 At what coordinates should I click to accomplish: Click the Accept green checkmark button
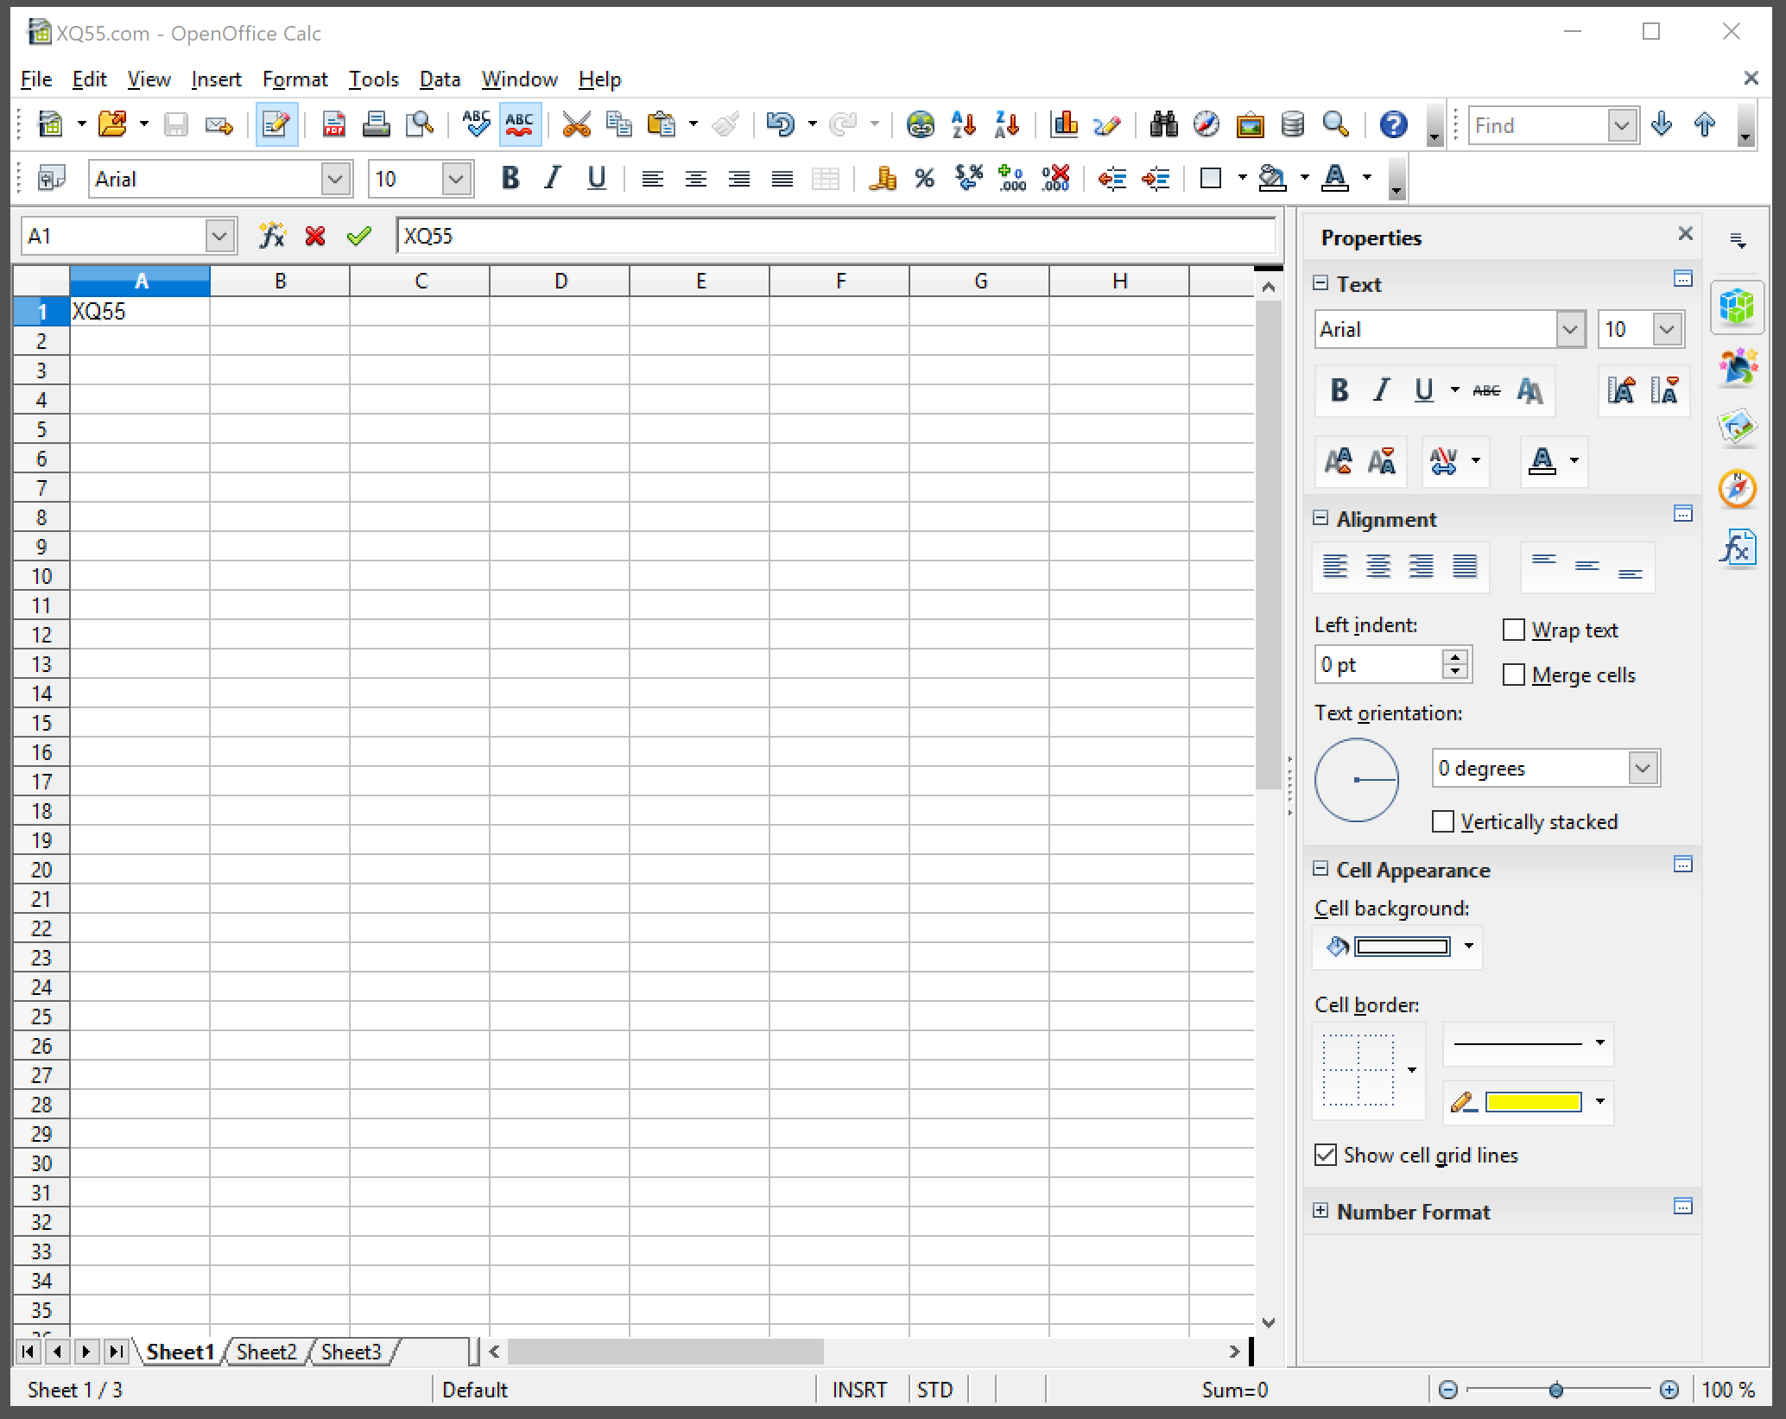click(x=358, y=236)
